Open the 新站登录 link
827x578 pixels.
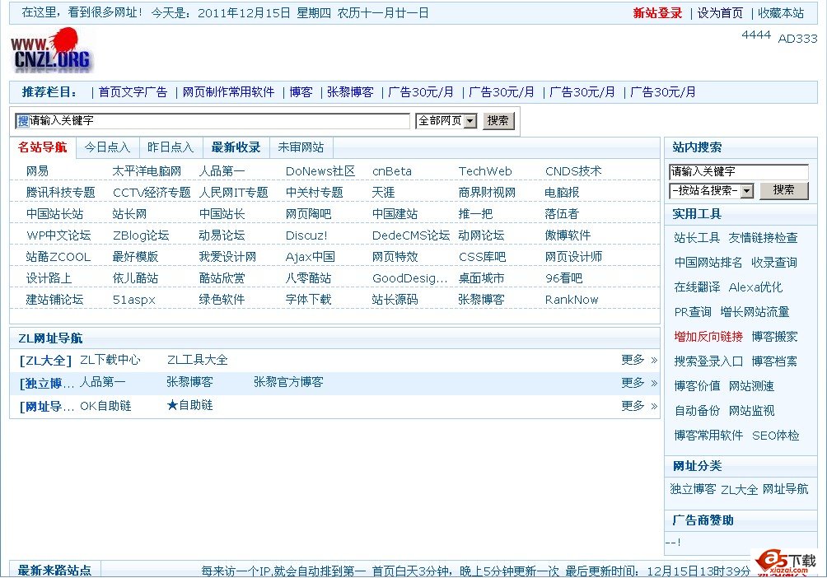pos(657,13)
